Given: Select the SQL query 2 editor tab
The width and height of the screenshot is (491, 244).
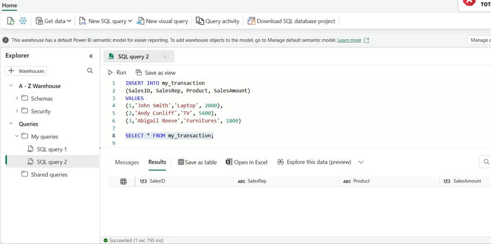Looking at the screenshot, I should click(139, 57).
